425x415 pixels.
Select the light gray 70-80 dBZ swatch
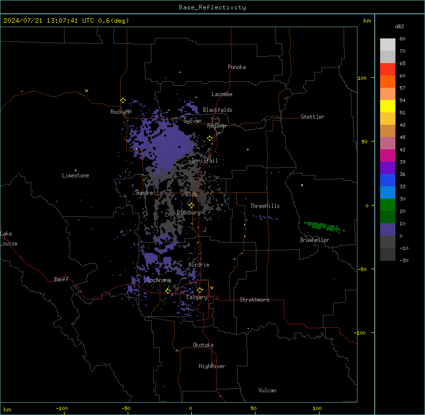pos(388,45)
